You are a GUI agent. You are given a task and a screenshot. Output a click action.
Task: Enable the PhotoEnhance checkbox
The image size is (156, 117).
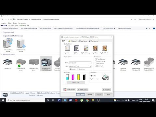96,59
